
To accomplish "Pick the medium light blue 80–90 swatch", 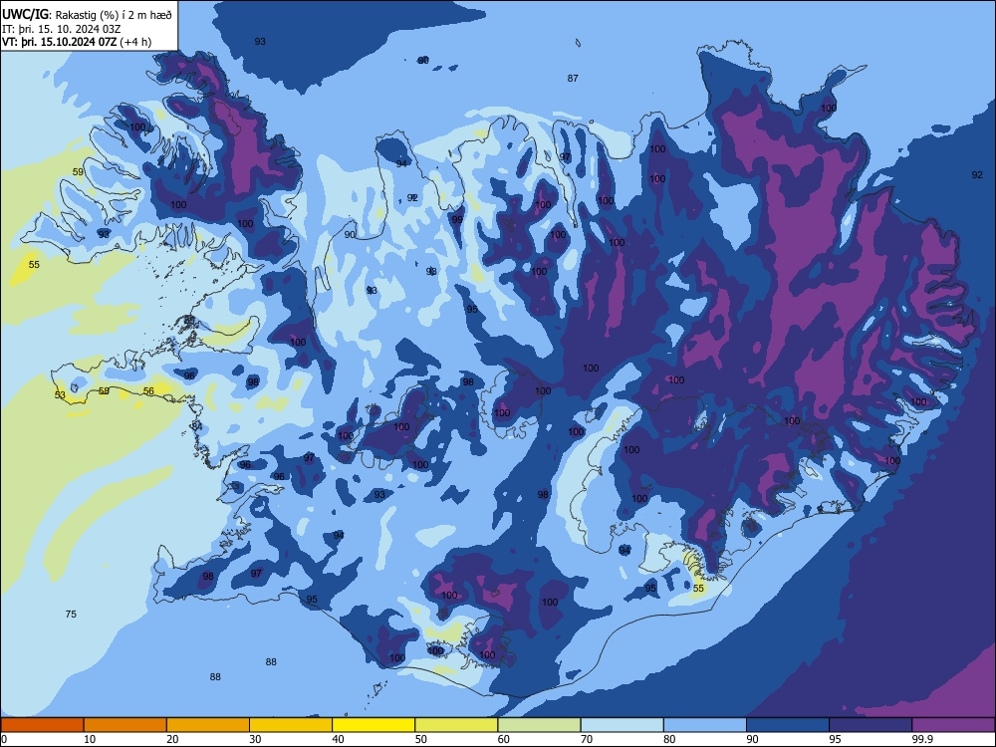I will pyautogui.click(x=704, y=725).
